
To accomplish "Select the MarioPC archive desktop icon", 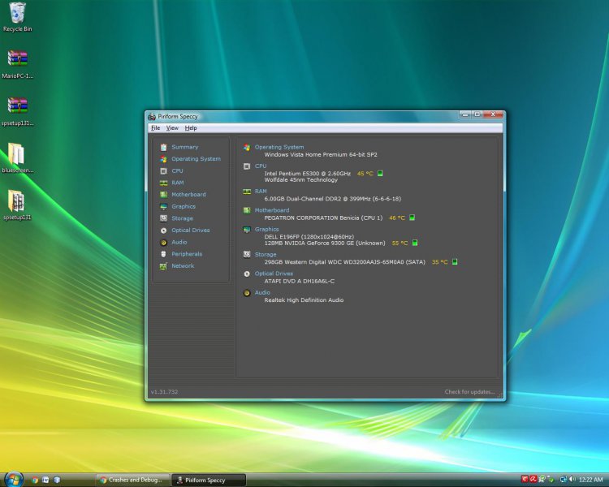I will click(x=17, y=64).
